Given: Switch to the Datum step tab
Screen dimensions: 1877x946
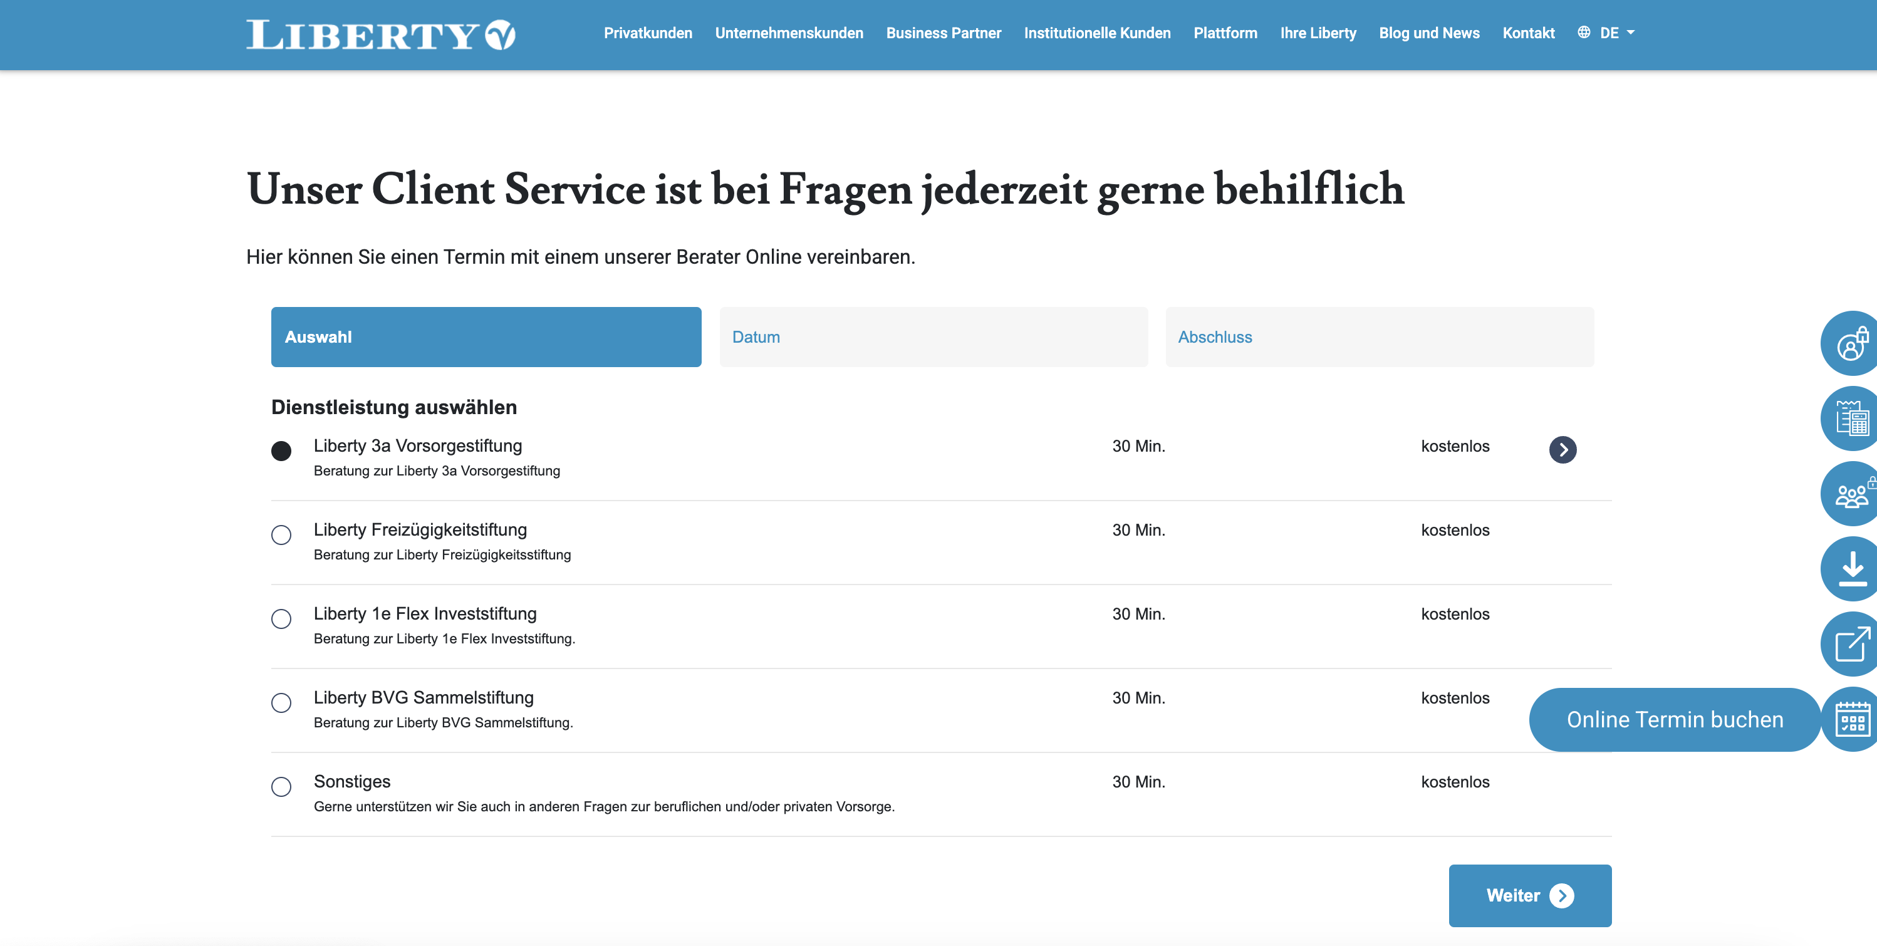Looking at the screenshot, I should tap(933, 336).
